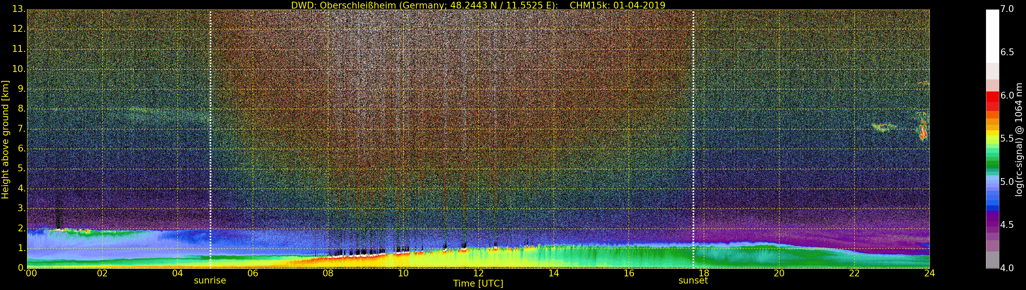This screenshot has width=1026, height=290.
Task: Pick the purple section of the colorbar
Action: click(x=992, y=222)
